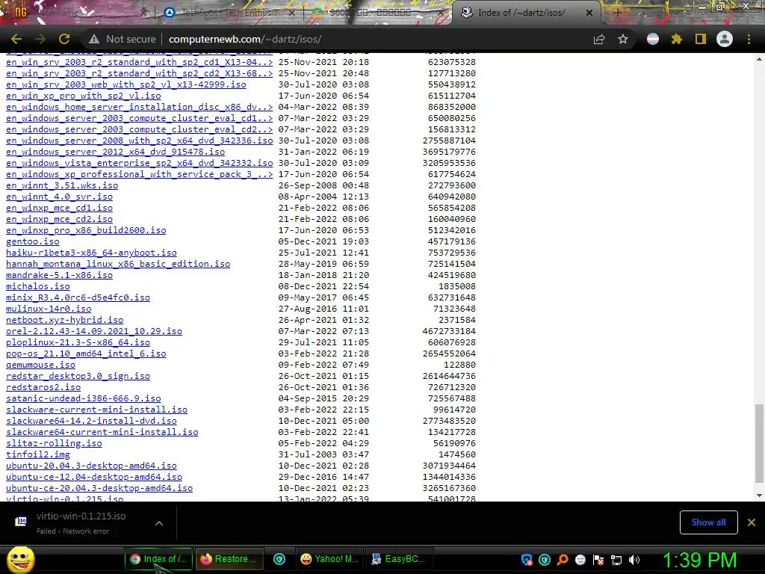The width and height of the screenshot is (765, 574).
Task: Open the Extensions puzzle icon
Action: (677, 39)
